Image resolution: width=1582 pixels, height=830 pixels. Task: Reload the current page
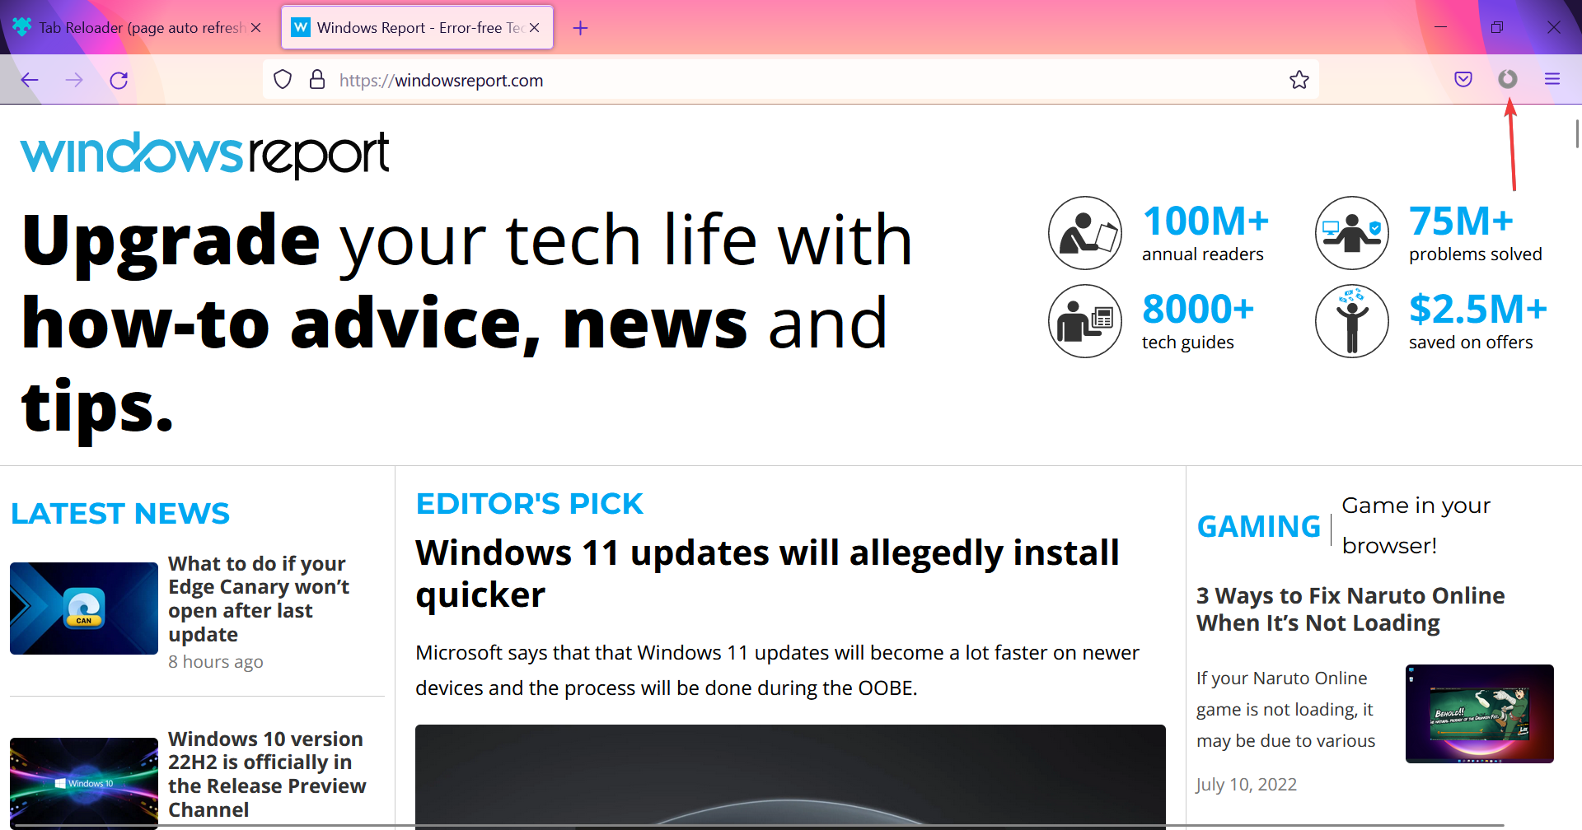pos(118,79)
